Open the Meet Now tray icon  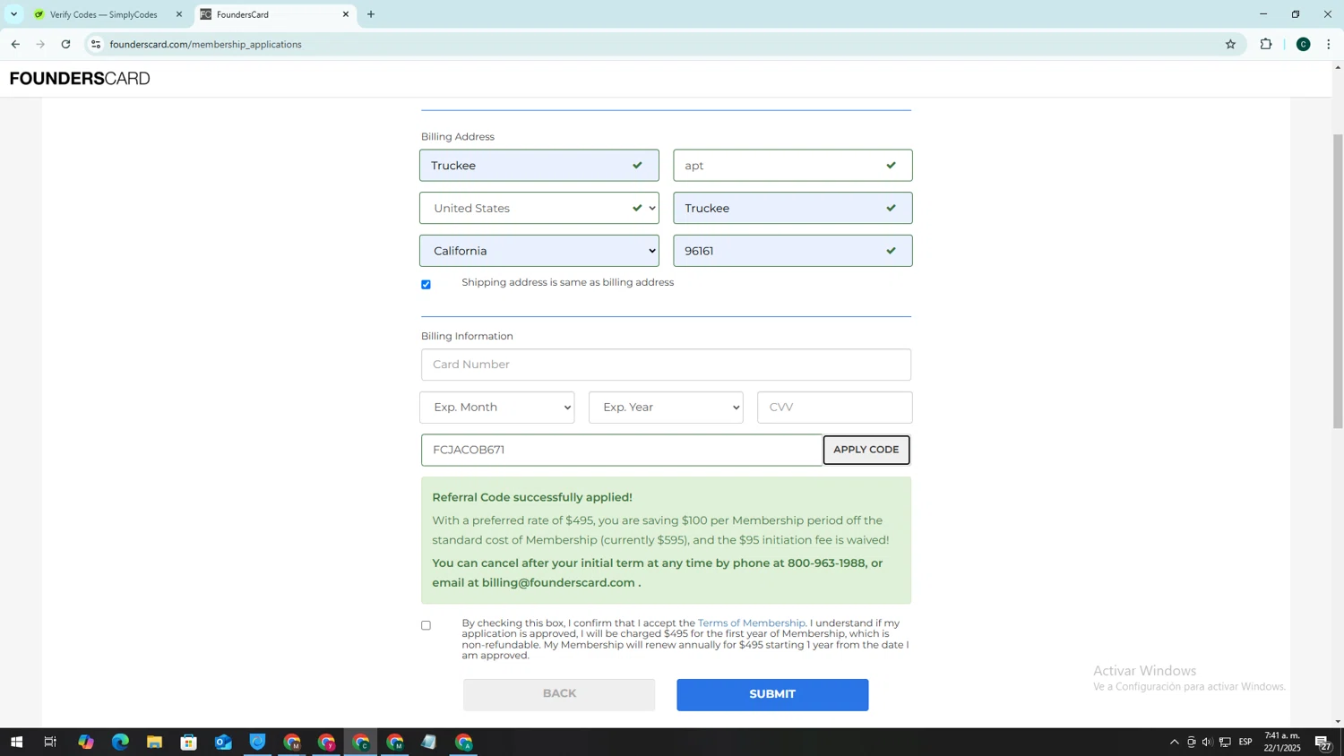tap(1192, 742)
